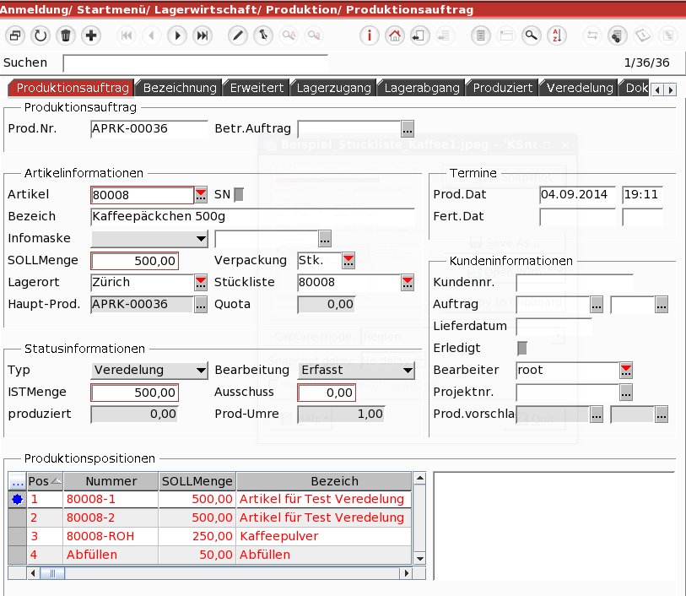Click the Betr.Auftrag browse button
The image size is (686, 596).
pyautogui.click(x=408, y=129)
